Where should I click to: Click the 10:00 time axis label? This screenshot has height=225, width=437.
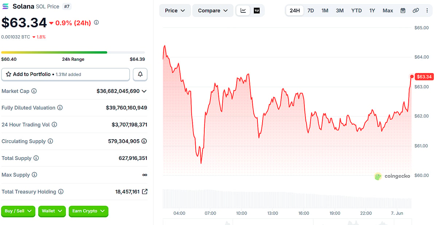pyautogui.click(x=241, y=213)
